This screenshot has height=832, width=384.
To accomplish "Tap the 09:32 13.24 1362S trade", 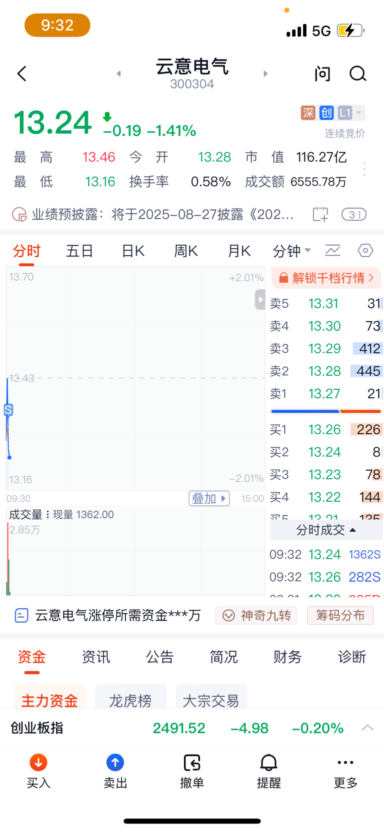I will pyautogui.click(x=325, y=555).
